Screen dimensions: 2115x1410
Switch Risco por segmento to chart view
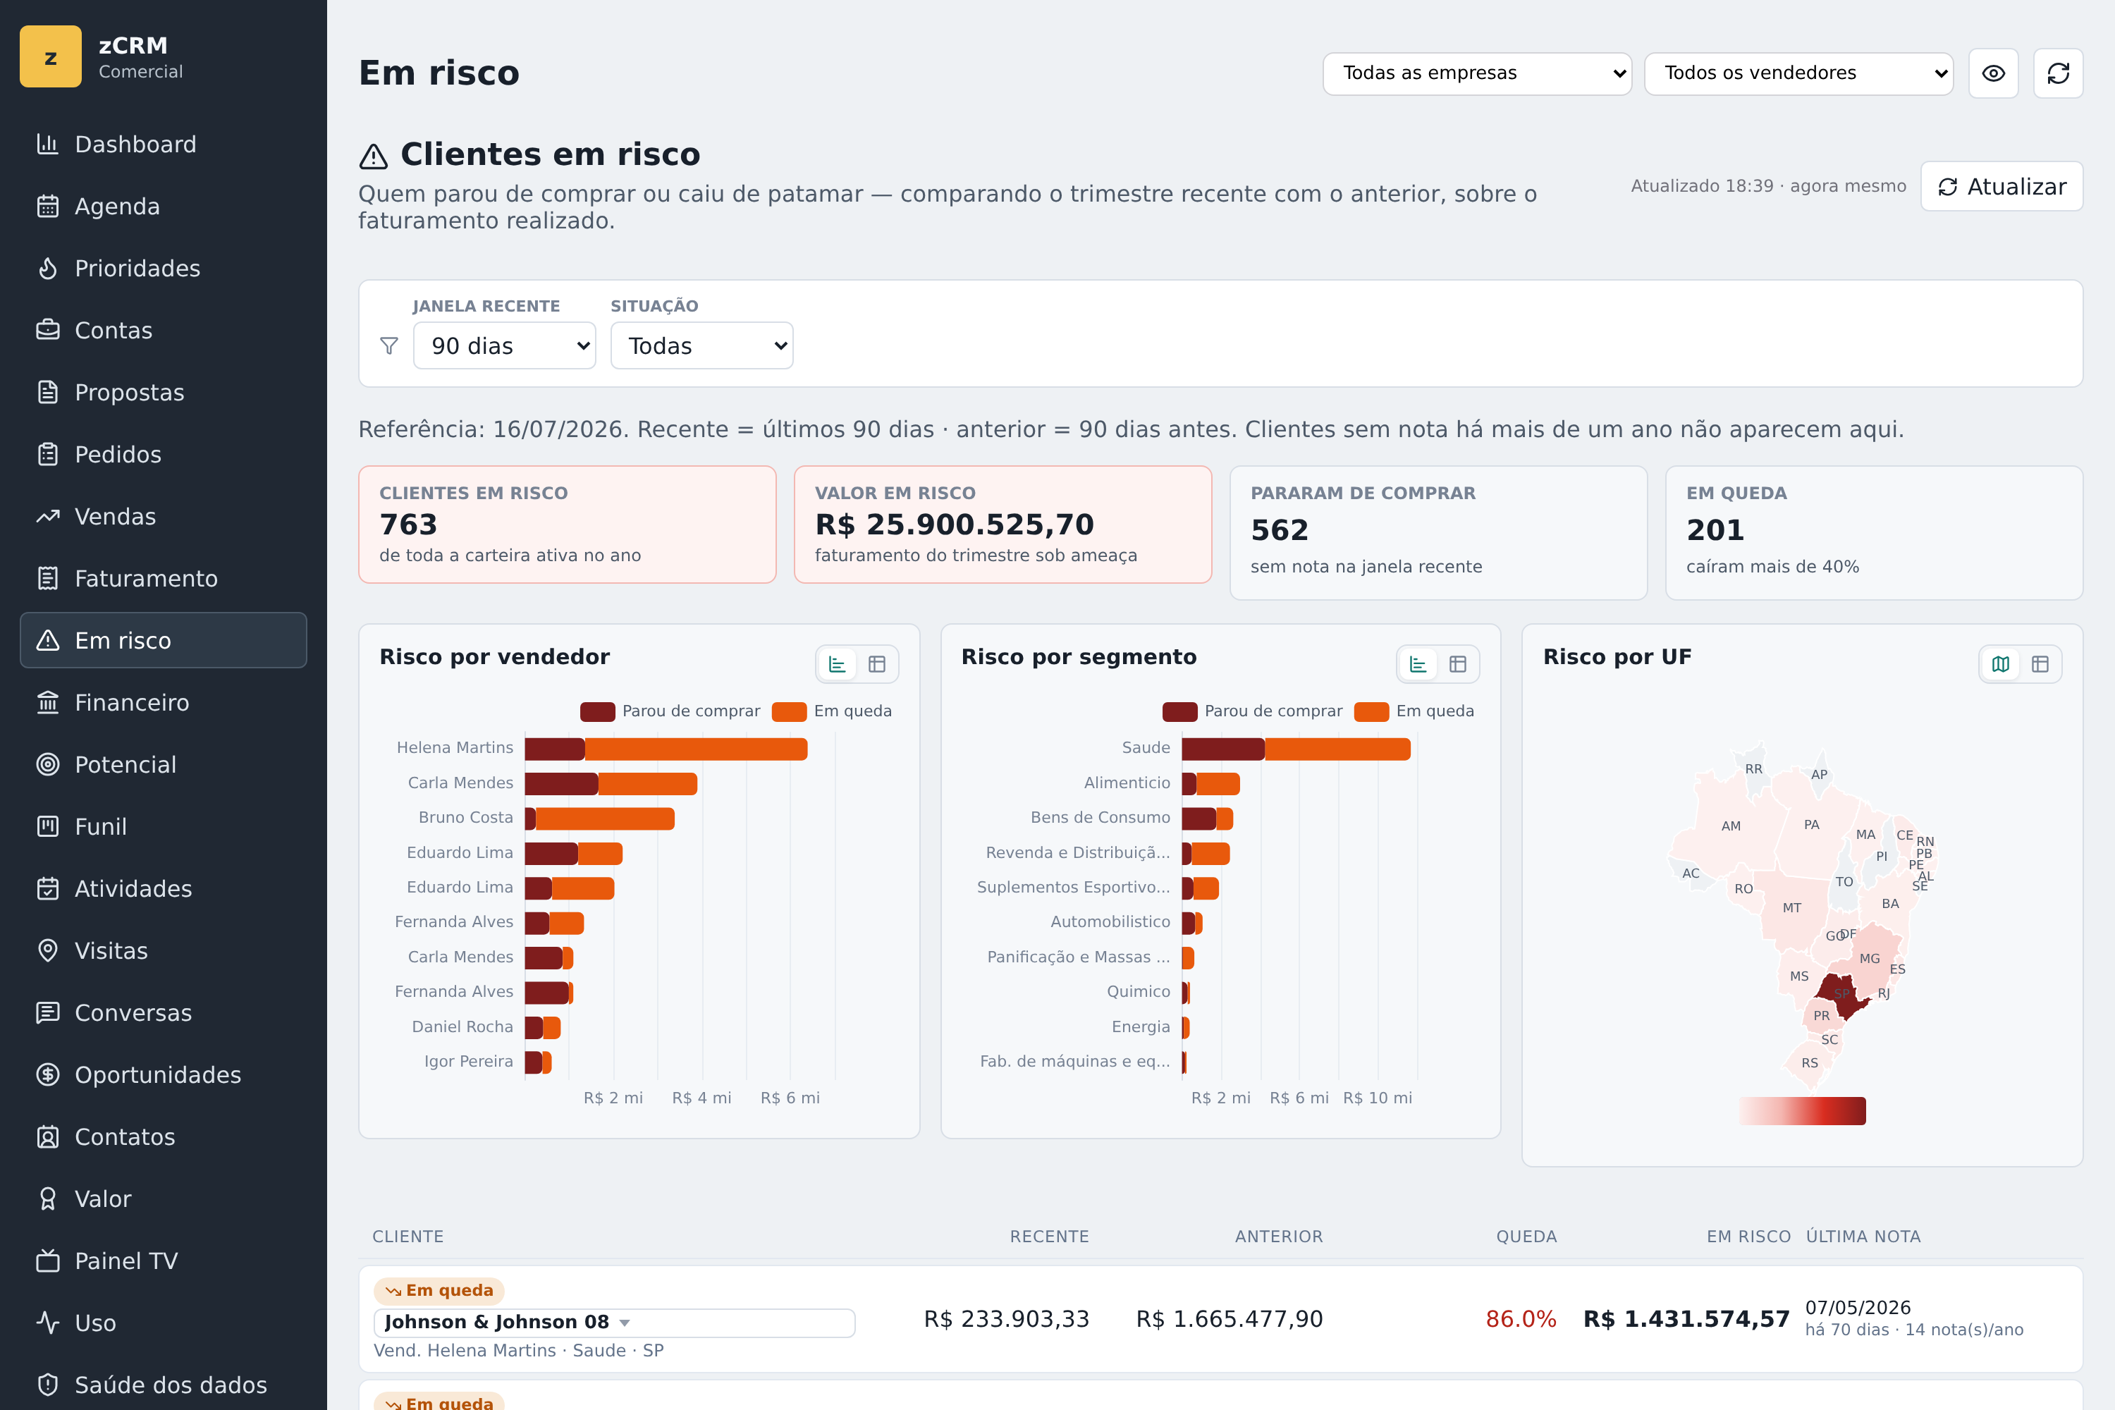coord(1418,665)
